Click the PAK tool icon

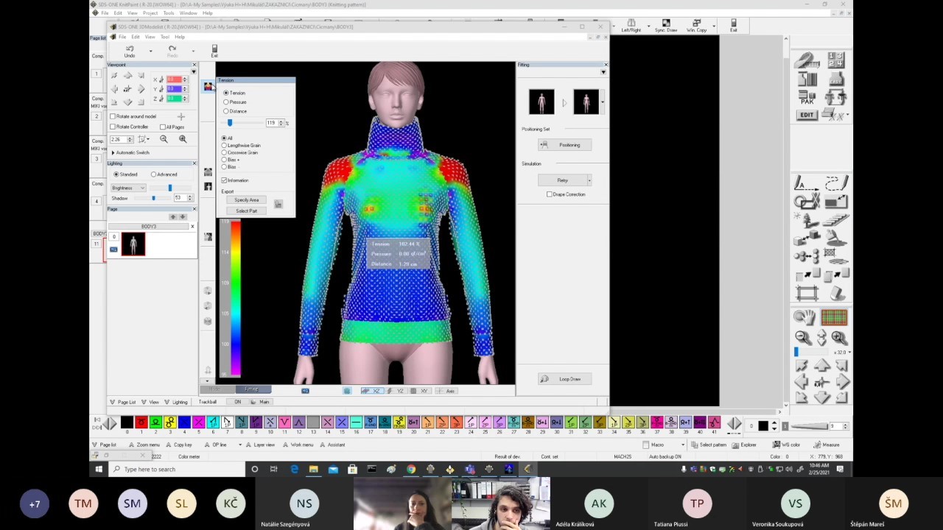(x=807, y=98)
